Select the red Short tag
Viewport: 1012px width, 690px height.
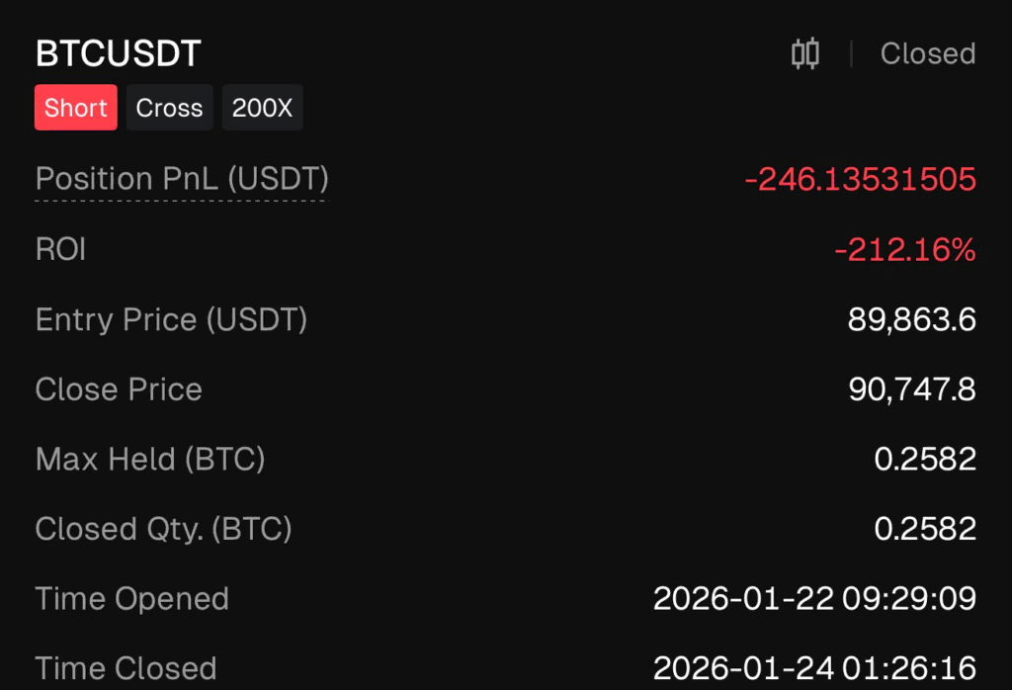click(x=76, y=108)
